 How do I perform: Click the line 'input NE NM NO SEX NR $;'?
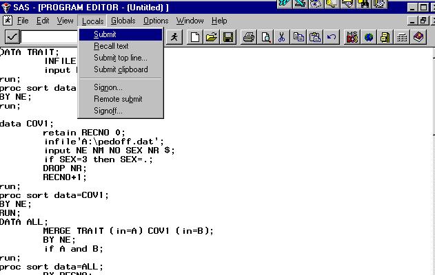(110, 151)
